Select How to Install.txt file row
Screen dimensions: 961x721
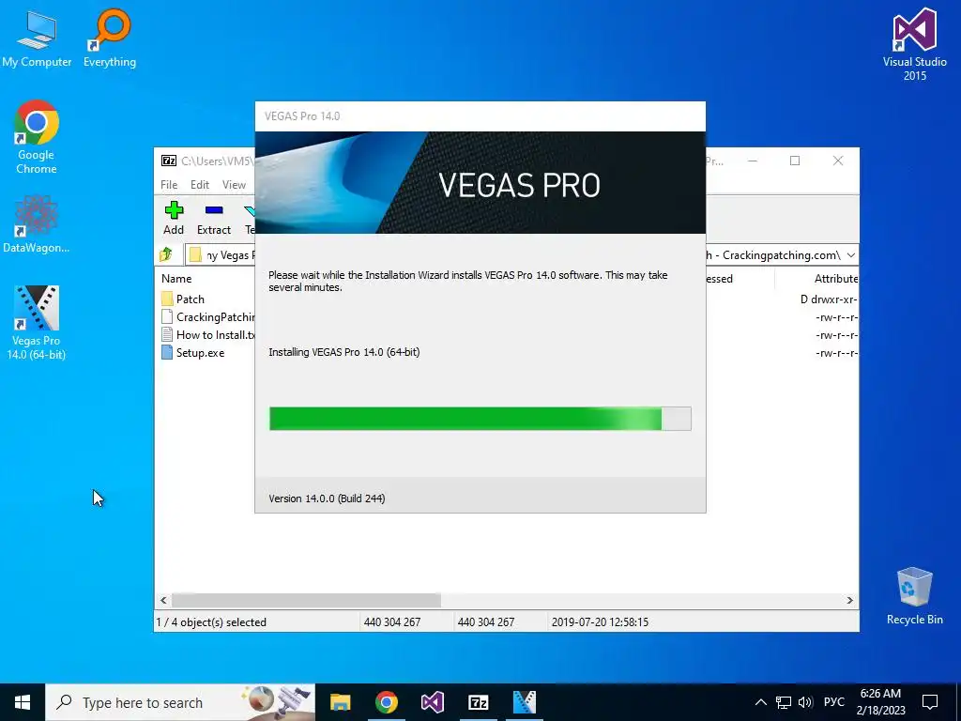[206, 335]
